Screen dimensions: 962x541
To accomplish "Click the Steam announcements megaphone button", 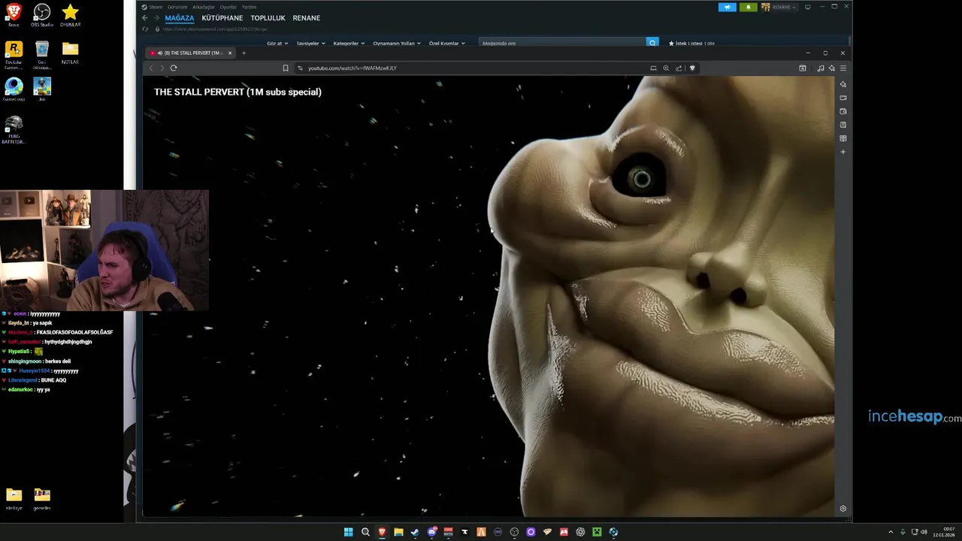I will click(727, 7).
